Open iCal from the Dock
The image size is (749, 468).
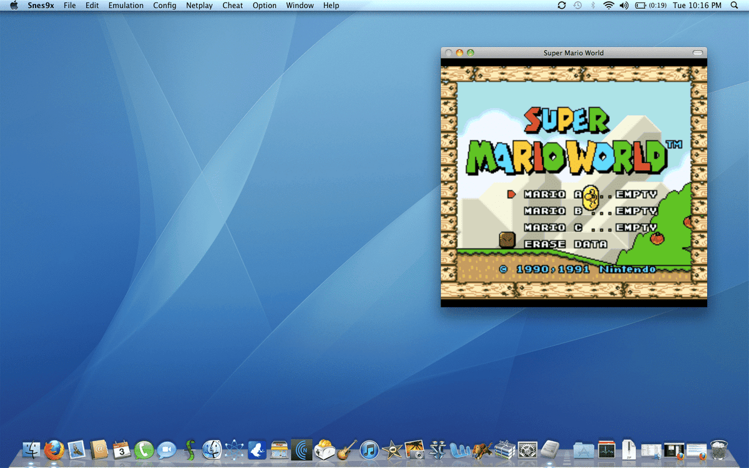(x=121, y=451)
